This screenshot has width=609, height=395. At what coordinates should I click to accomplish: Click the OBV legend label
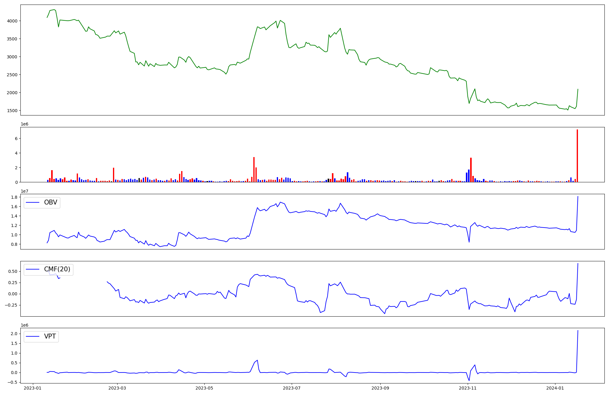51,203
